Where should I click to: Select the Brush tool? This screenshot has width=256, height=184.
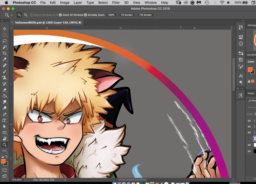click(x=5, y=71)
